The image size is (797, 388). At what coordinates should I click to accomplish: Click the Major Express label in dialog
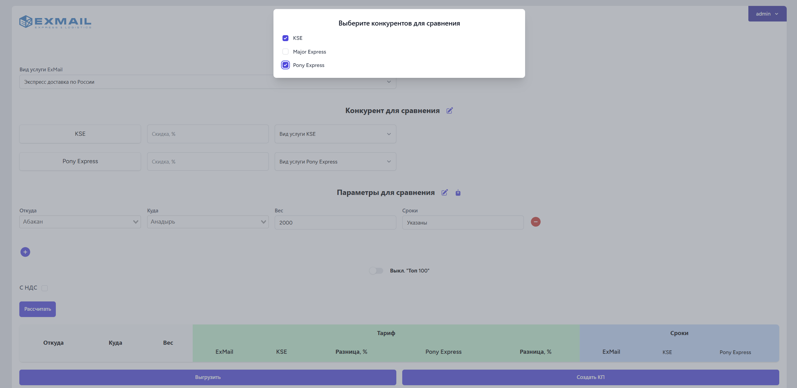309,52
